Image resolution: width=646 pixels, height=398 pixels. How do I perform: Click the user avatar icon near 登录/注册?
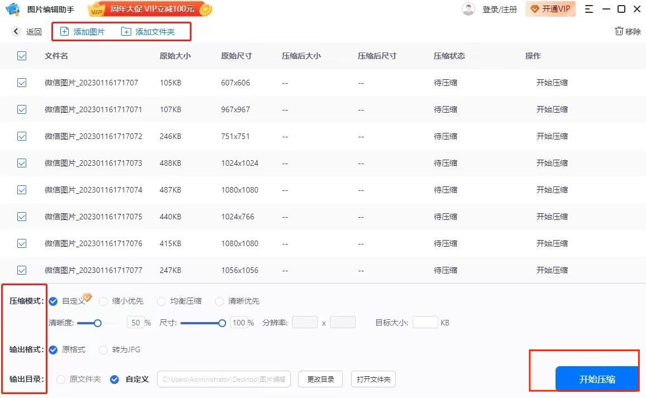468,9
